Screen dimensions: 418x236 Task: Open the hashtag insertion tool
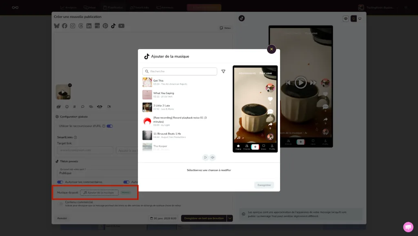pos(75,107)
